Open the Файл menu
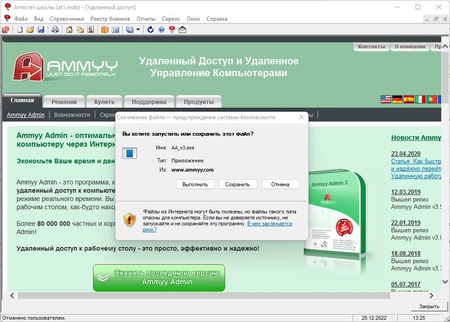Screen dimensions: 450x322 pyautogui.click(x=21, y=19)
